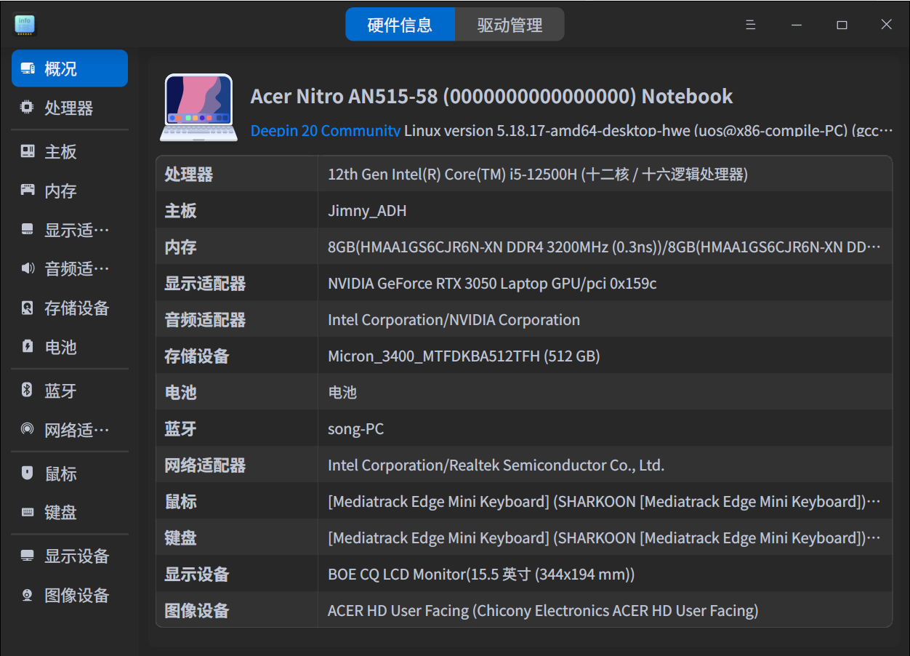Select the 硬件信息 tab
This screenshot has width=910, height=656.
click(400, 24)
